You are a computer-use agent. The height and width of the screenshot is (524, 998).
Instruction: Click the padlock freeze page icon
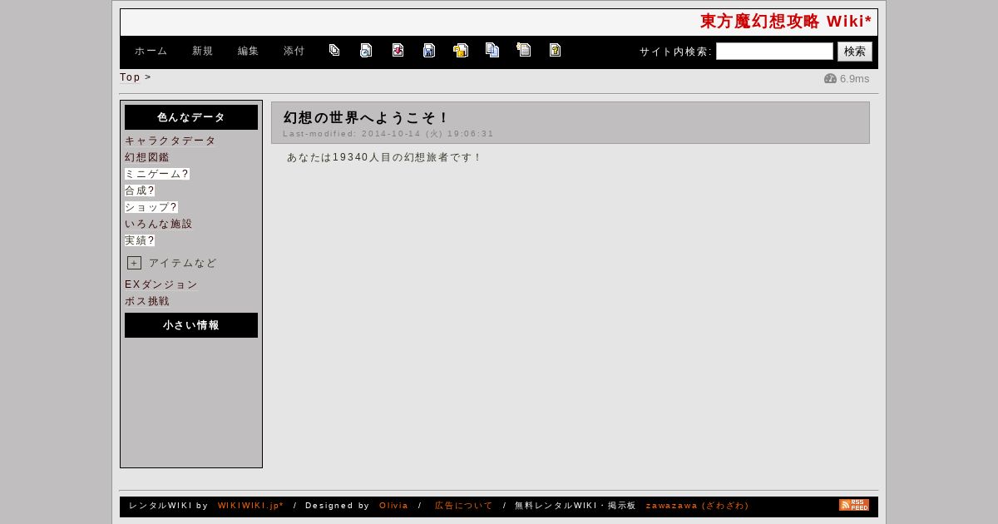(x=461, y=50)
